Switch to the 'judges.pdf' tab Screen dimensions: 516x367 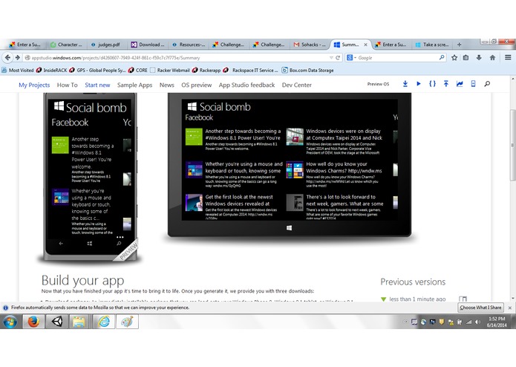(x=106, y=45)
